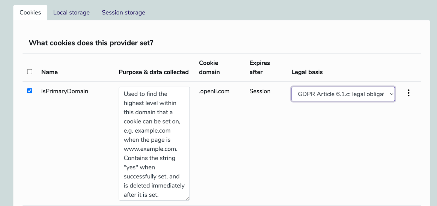Switch to the Session storage tab
437x206 pixels.
click(x=123, y=13)
